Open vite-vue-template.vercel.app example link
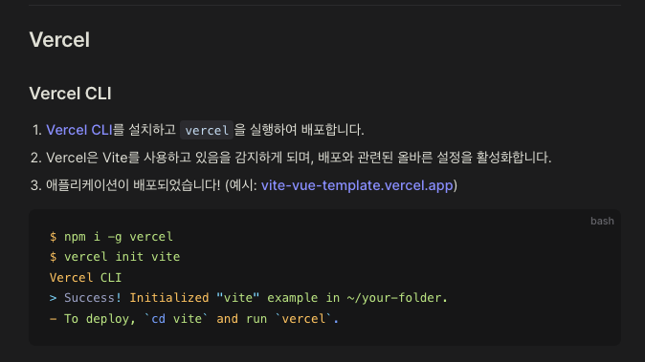 357,185
